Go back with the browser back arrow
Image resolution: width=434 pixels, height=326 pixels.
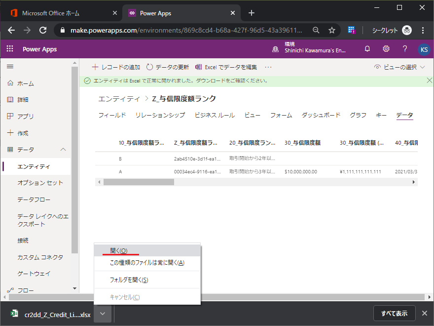tap(11, 30)
